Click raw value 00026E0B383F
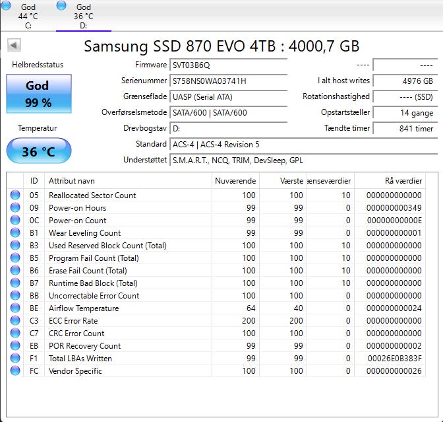This screenshot has width=443, height=422. click(x=395, y=359)
